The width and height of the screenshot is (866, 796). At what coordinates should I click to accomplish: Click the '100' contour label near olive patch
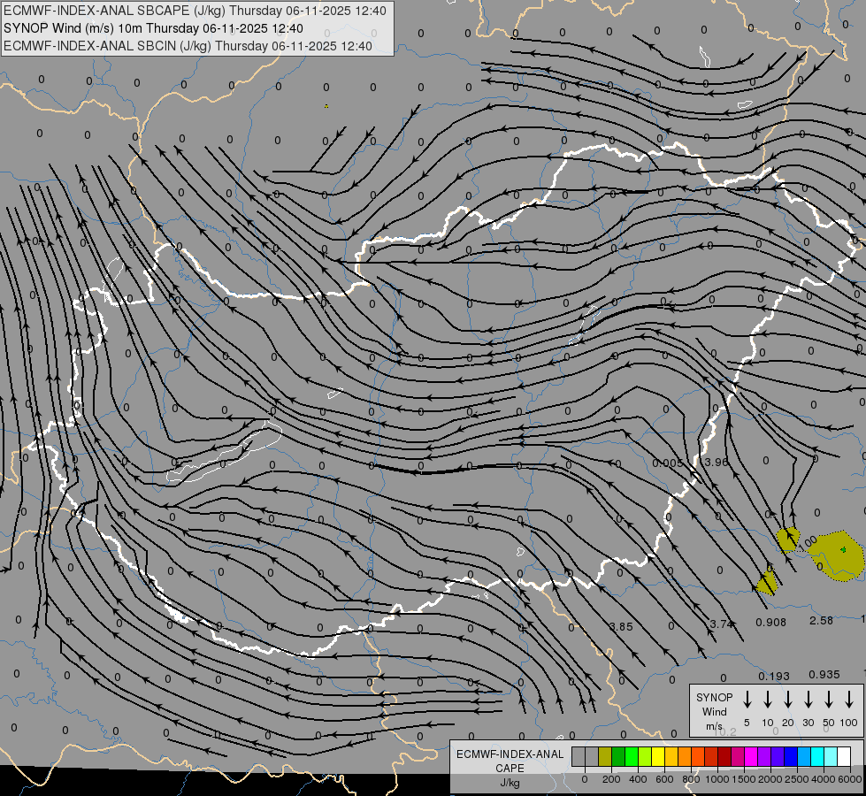(x=808, y=542)
